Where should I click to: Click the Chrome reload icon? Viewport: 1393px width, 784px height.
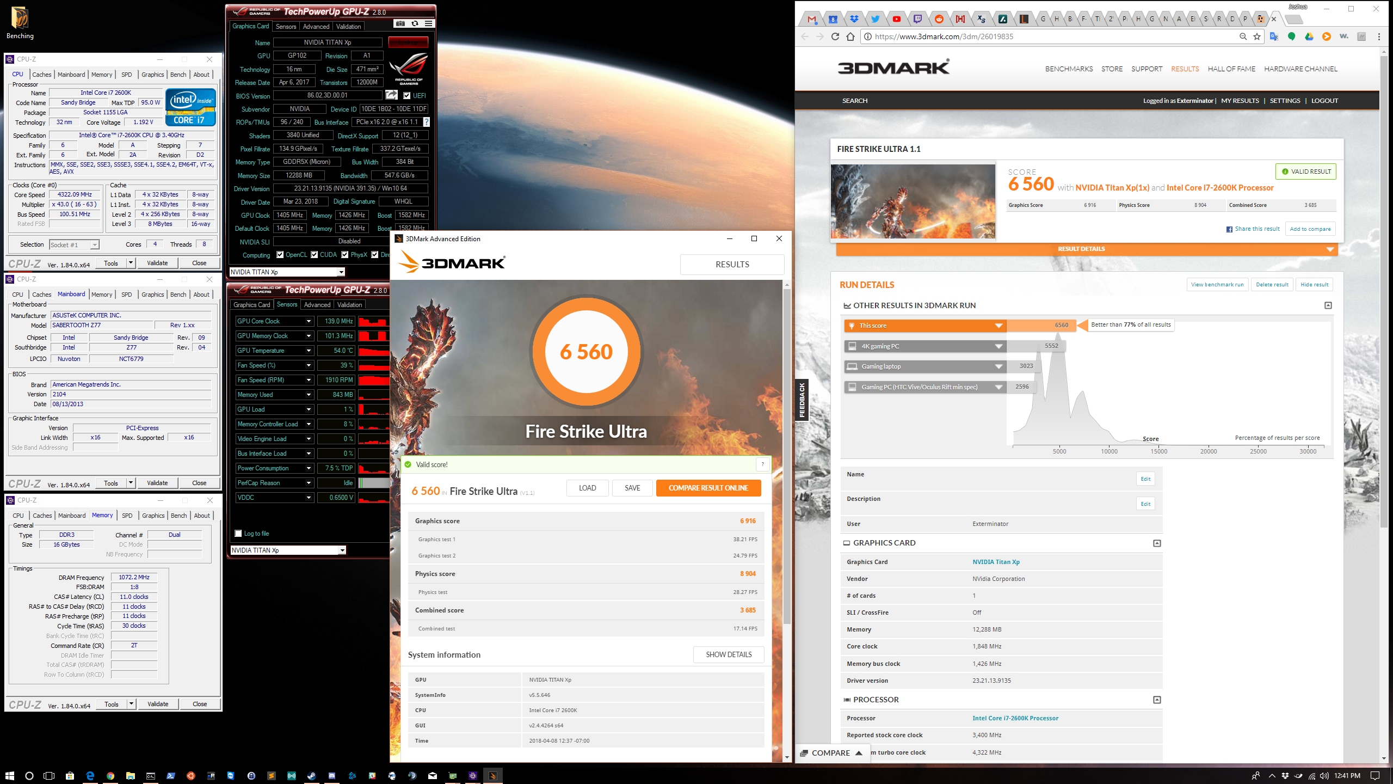(835, 36)
